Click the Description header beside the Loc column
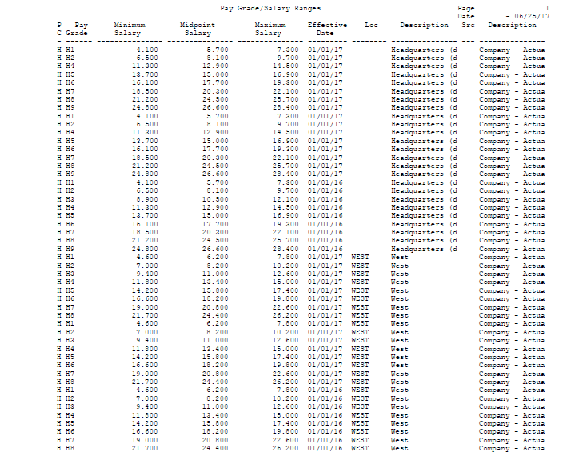The image size is (563, 456). pyautogui.click(x=424, y=25)
